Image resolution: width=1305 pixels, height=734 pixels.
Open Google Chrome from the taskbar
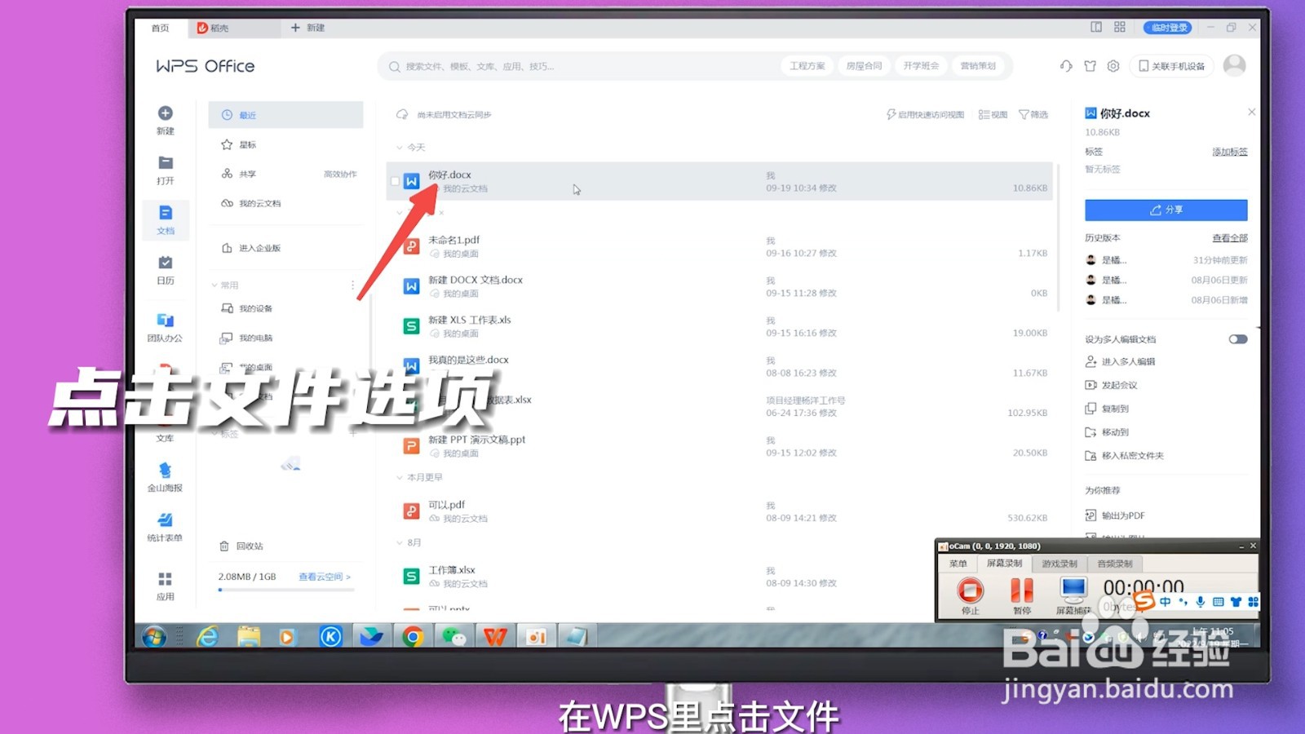(413, 636)
